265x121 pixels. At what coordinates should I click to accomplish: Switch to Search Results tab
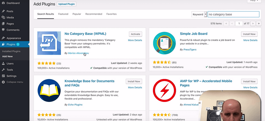pyautogui.click(x=46, y=14)
